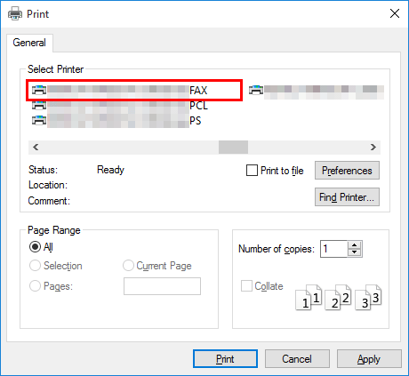Image resolution: width=409 pixels, height=376 pixels.
Task: Select the FAX printer icon
Action: [39, 90]
